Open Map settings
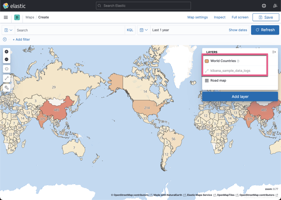 (x=197, y=17)
